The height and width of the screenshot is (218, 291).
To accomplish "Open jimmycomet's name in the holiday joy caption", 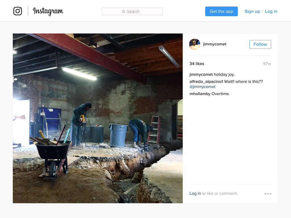I will [201, 75].
